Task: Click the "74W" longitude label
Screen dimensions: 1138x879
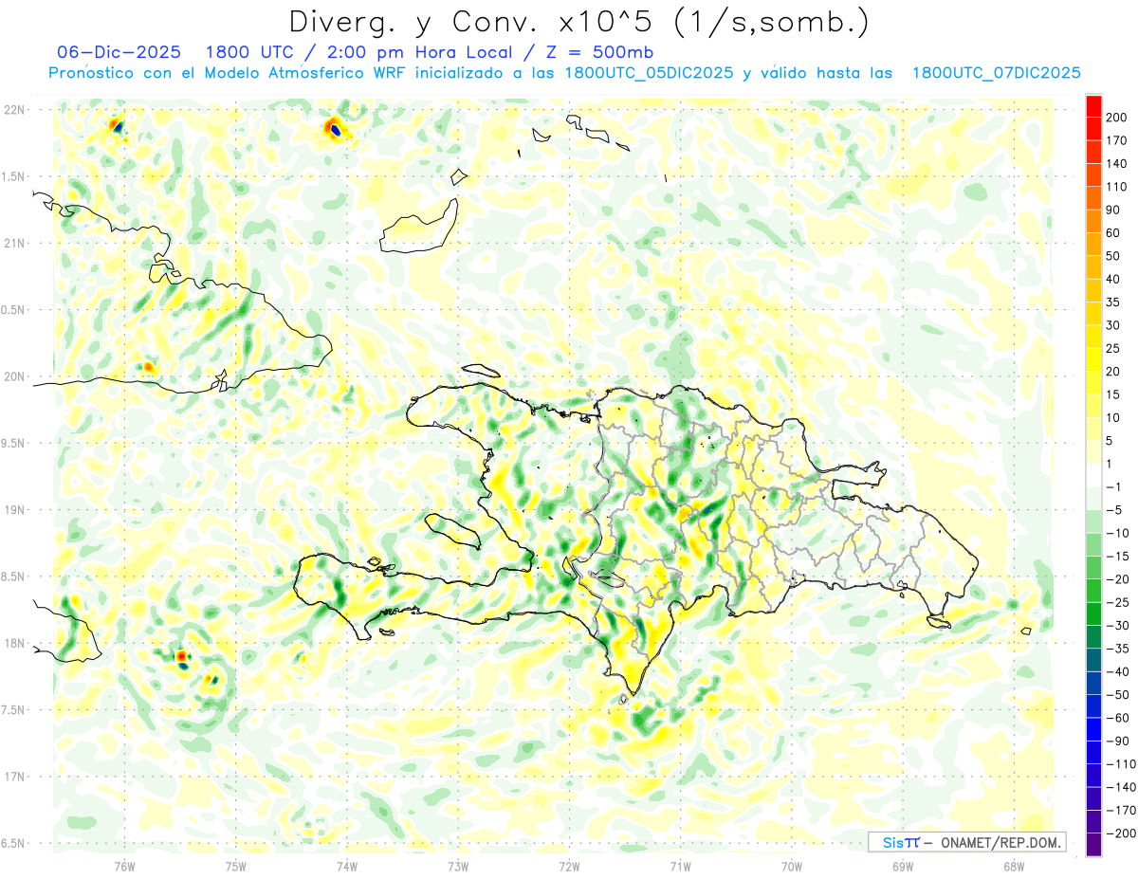Action: [347, 867]
